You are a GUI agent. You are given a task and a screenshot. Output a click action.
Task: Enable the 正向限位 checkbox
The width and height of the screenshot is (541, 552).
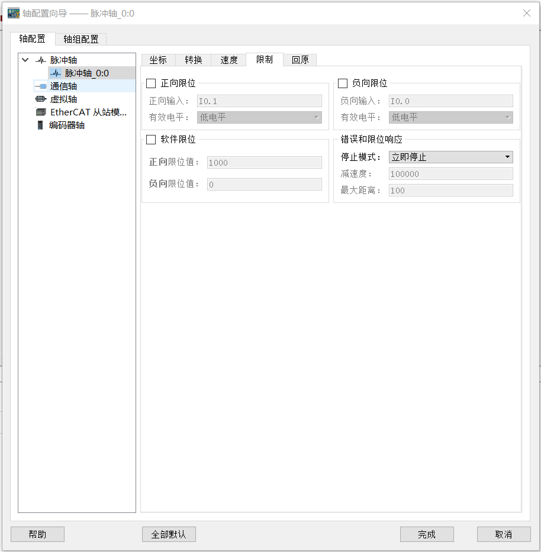click(x=150, y=83)
